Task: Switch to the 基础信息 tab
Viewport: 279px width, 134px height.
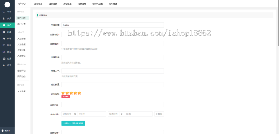Action: pos(38,4)
